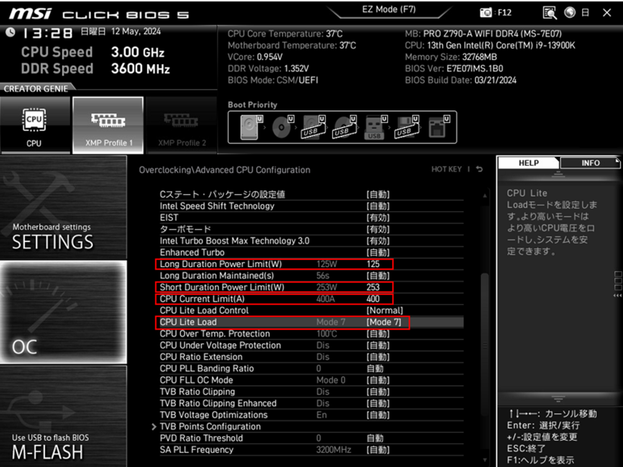Viewport: 623px width, 467px height.
Task: Switch to the HELP tab
Action: click(x=529, y=163)
